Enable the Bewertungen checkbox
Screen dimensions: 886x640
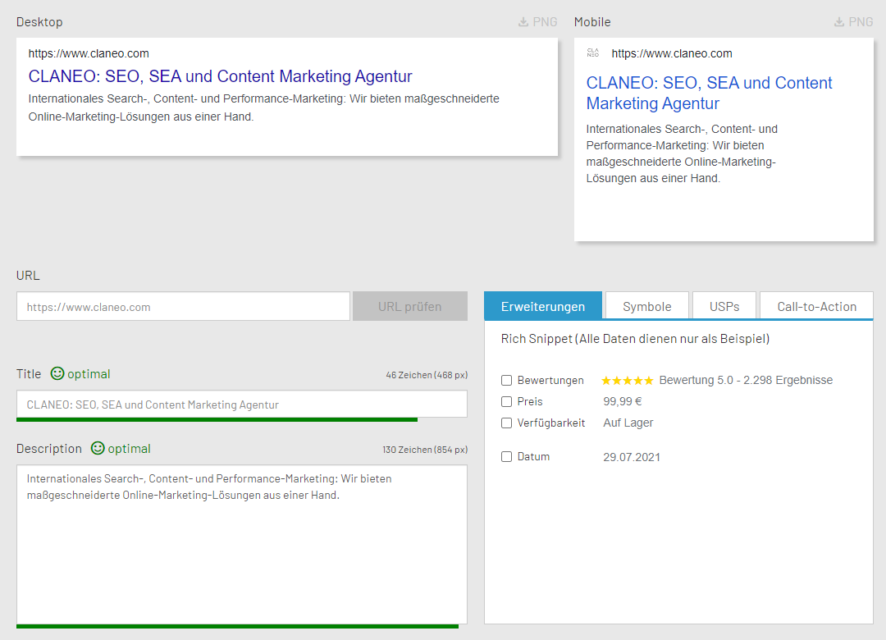(x=506, y=381)
